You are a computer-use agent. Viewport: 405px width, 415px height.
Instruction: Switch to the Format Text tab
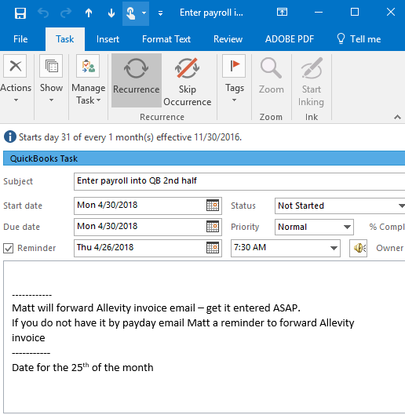click(x=166, y=39)
